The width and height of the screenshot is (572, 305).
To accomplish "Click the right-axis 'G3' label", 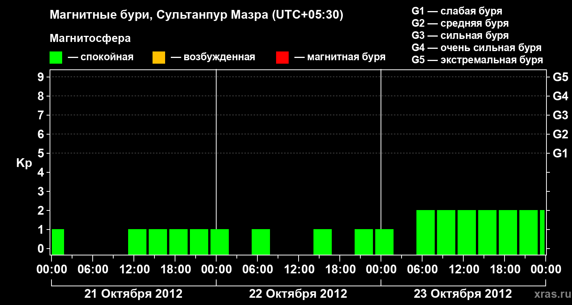I will [x=560, y=116].
